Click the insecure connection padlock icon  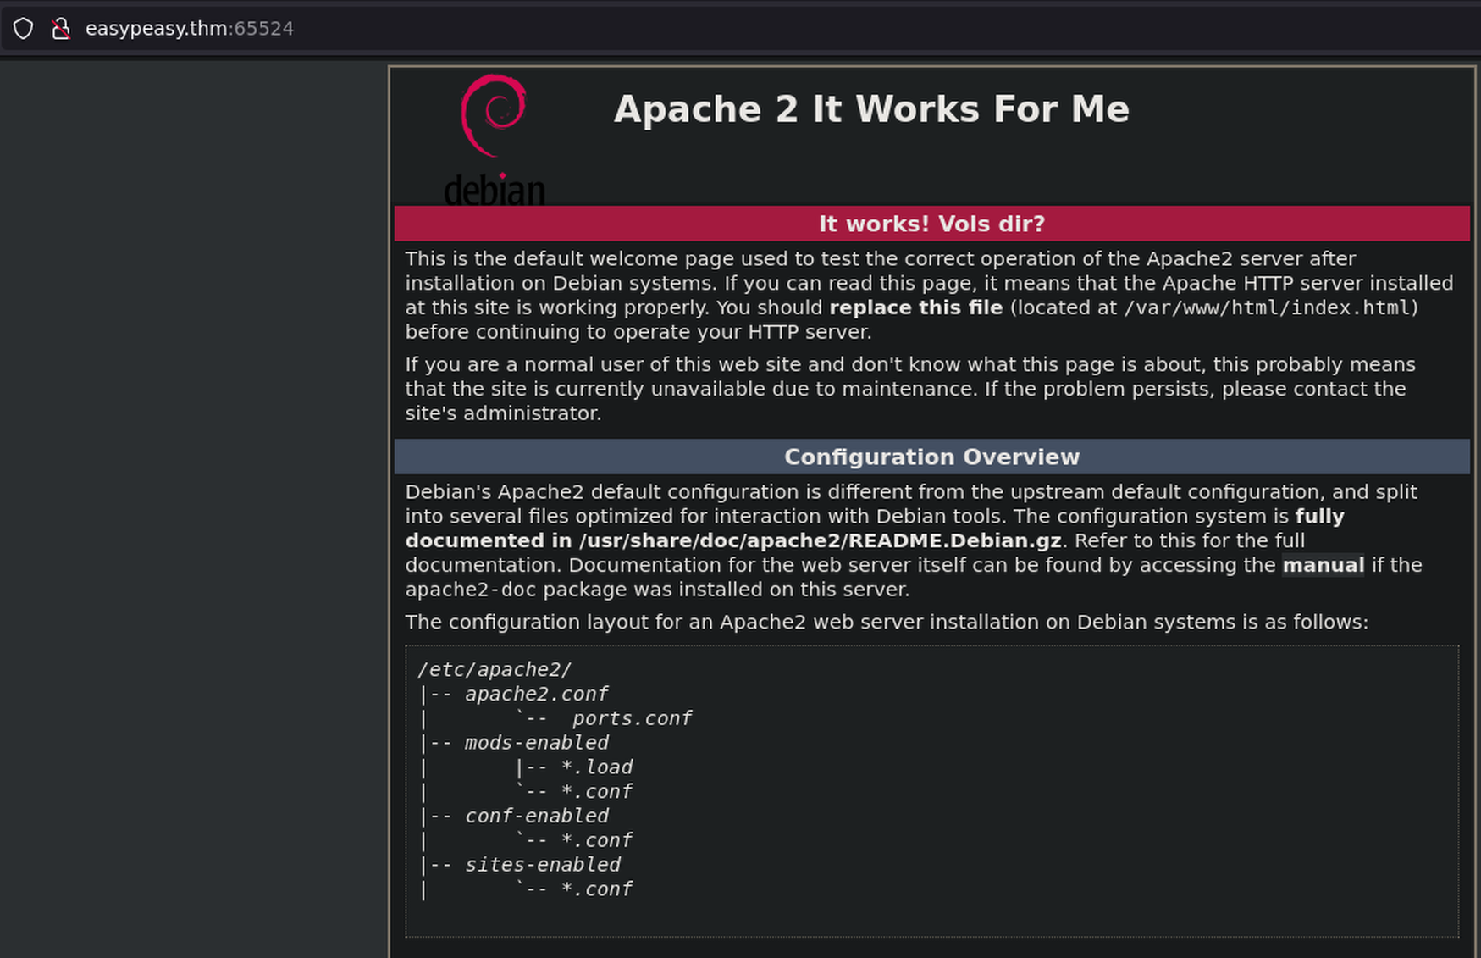click(x=60, y=29)
